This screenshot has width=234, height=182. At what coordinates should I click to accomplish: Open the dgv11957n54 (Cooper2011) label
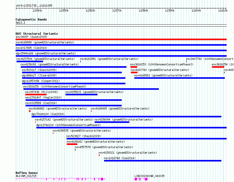(41, 81)
